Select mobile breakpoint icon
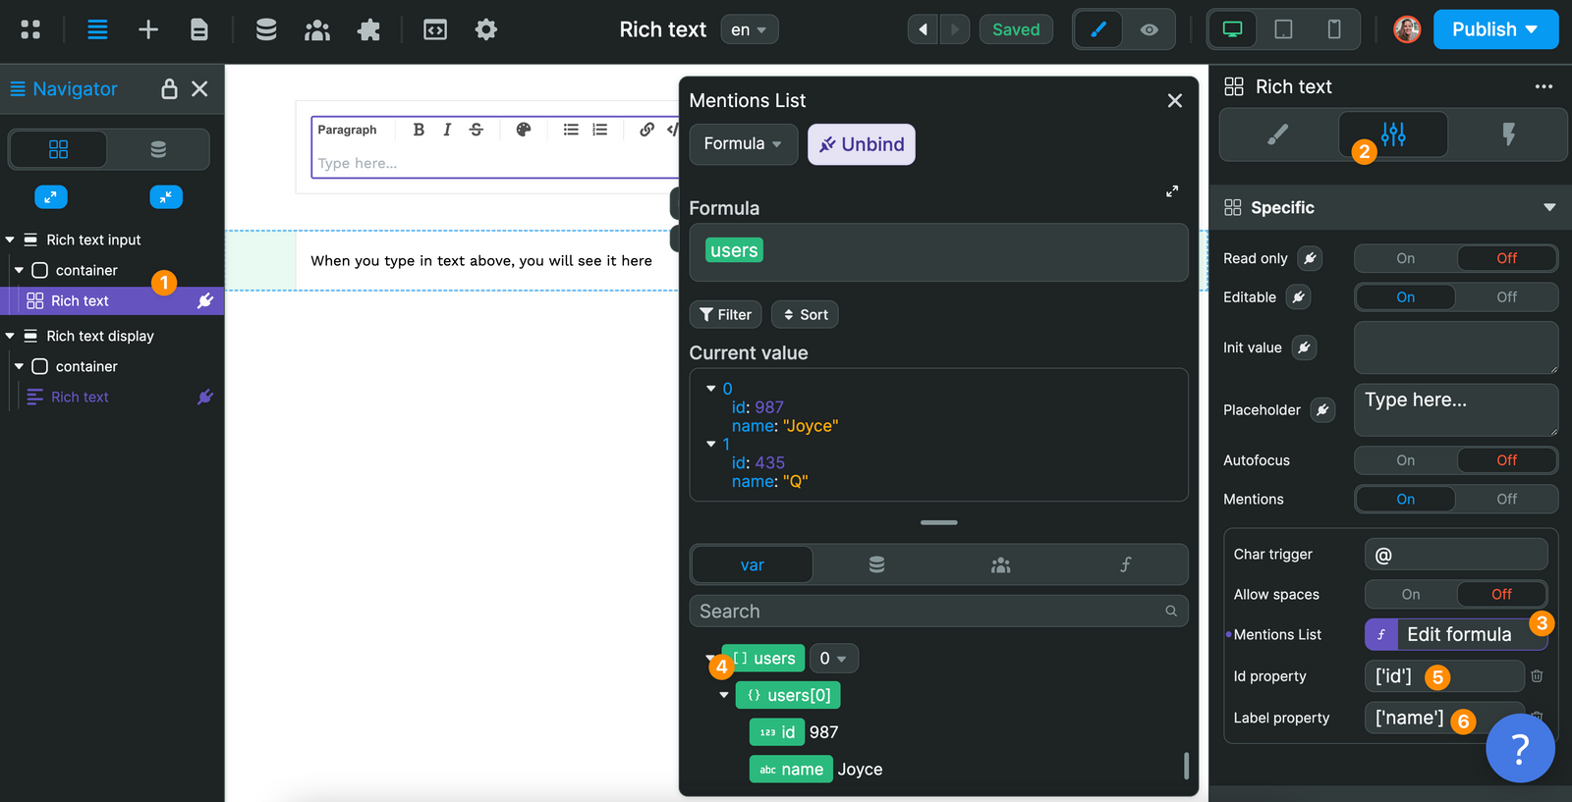 [x=1334, y=29]
